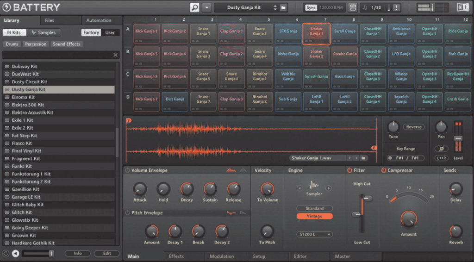The image size is (474, 262).
Task: Click the magnifier search icon in header
Action: [x=195, y=7]
